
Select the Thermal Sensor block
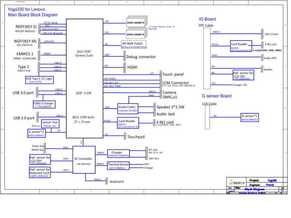(118, 166)
